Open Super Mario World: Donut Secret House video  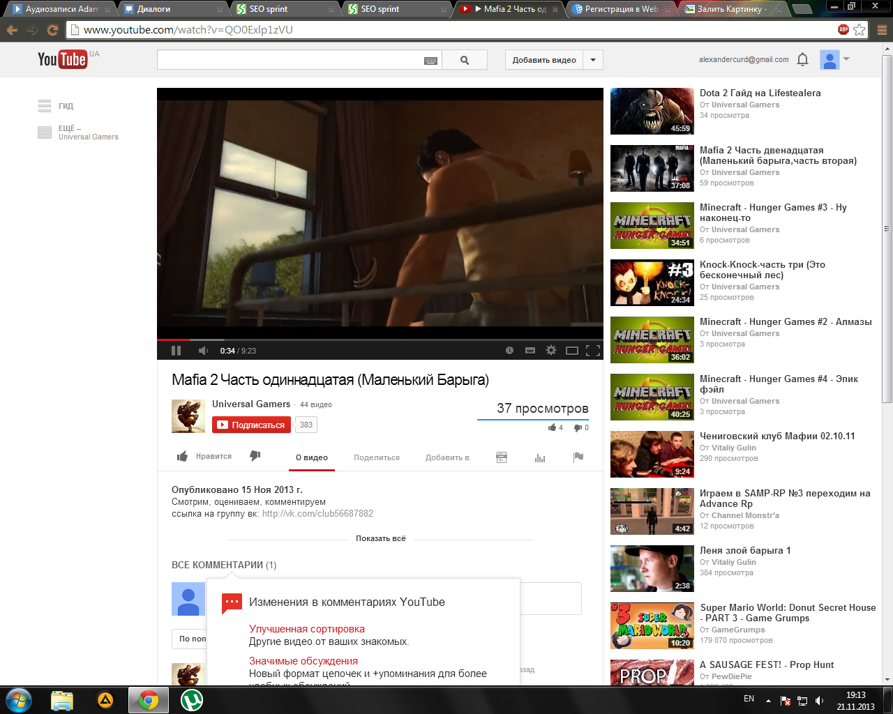788,613
